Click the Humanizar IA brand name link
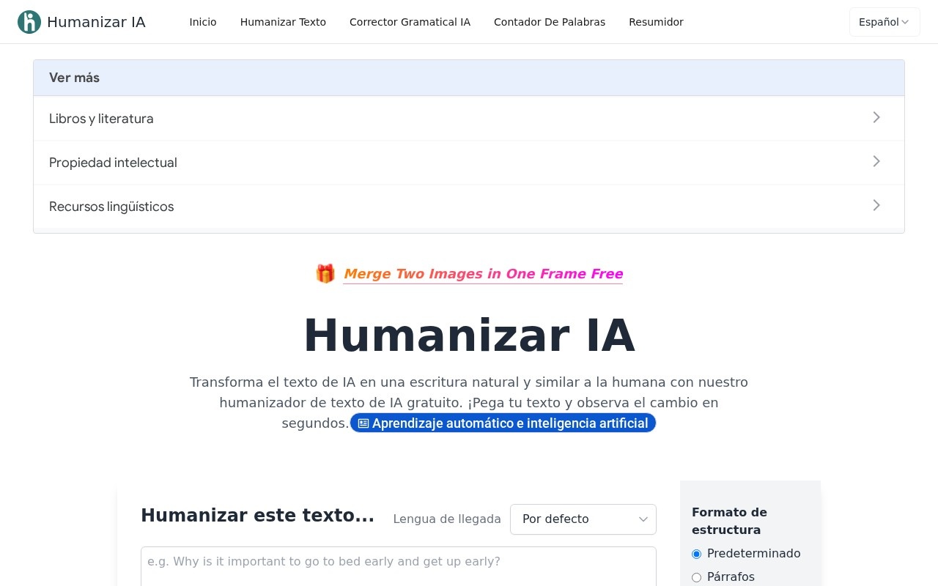 96,22
